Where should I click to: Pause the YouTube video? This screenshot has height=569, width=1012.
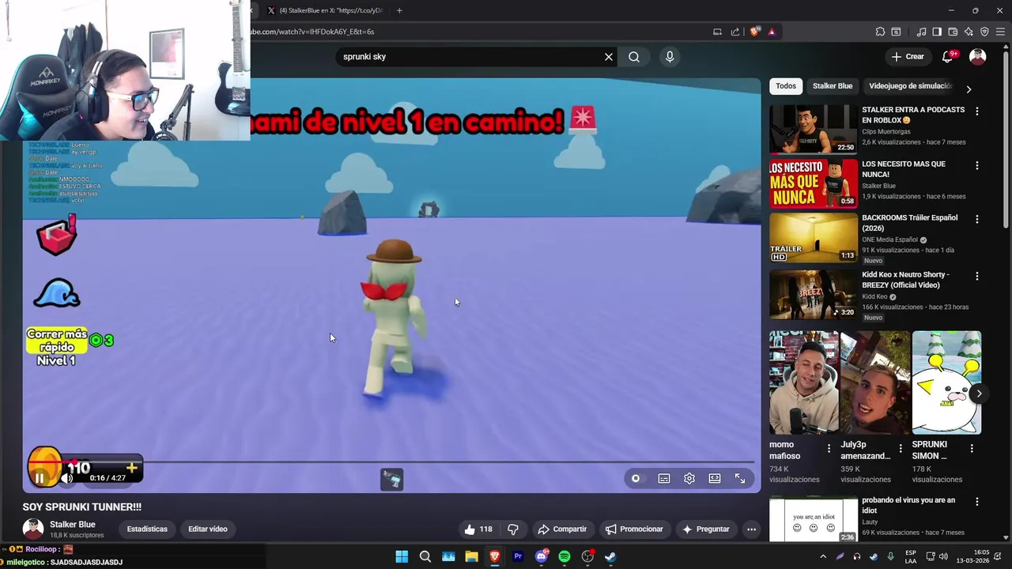tap(40, 478)
